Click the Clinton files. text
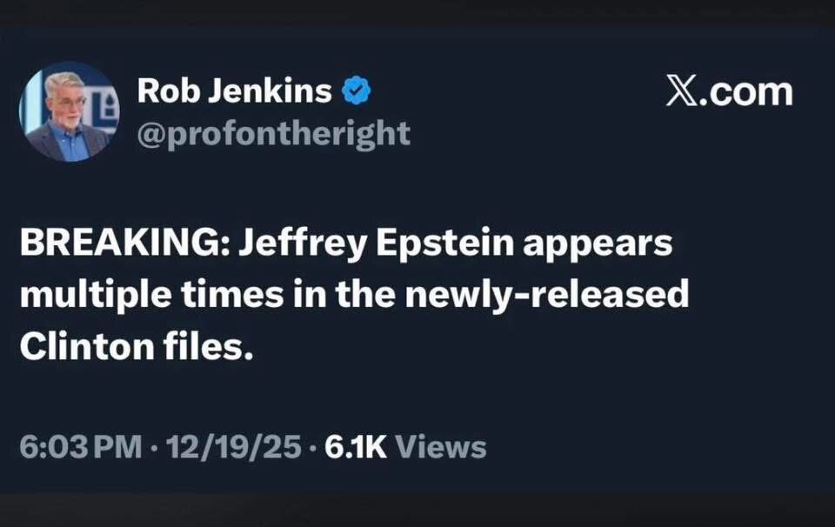Viewport: 835px width, 527px height. coord(136,346)
